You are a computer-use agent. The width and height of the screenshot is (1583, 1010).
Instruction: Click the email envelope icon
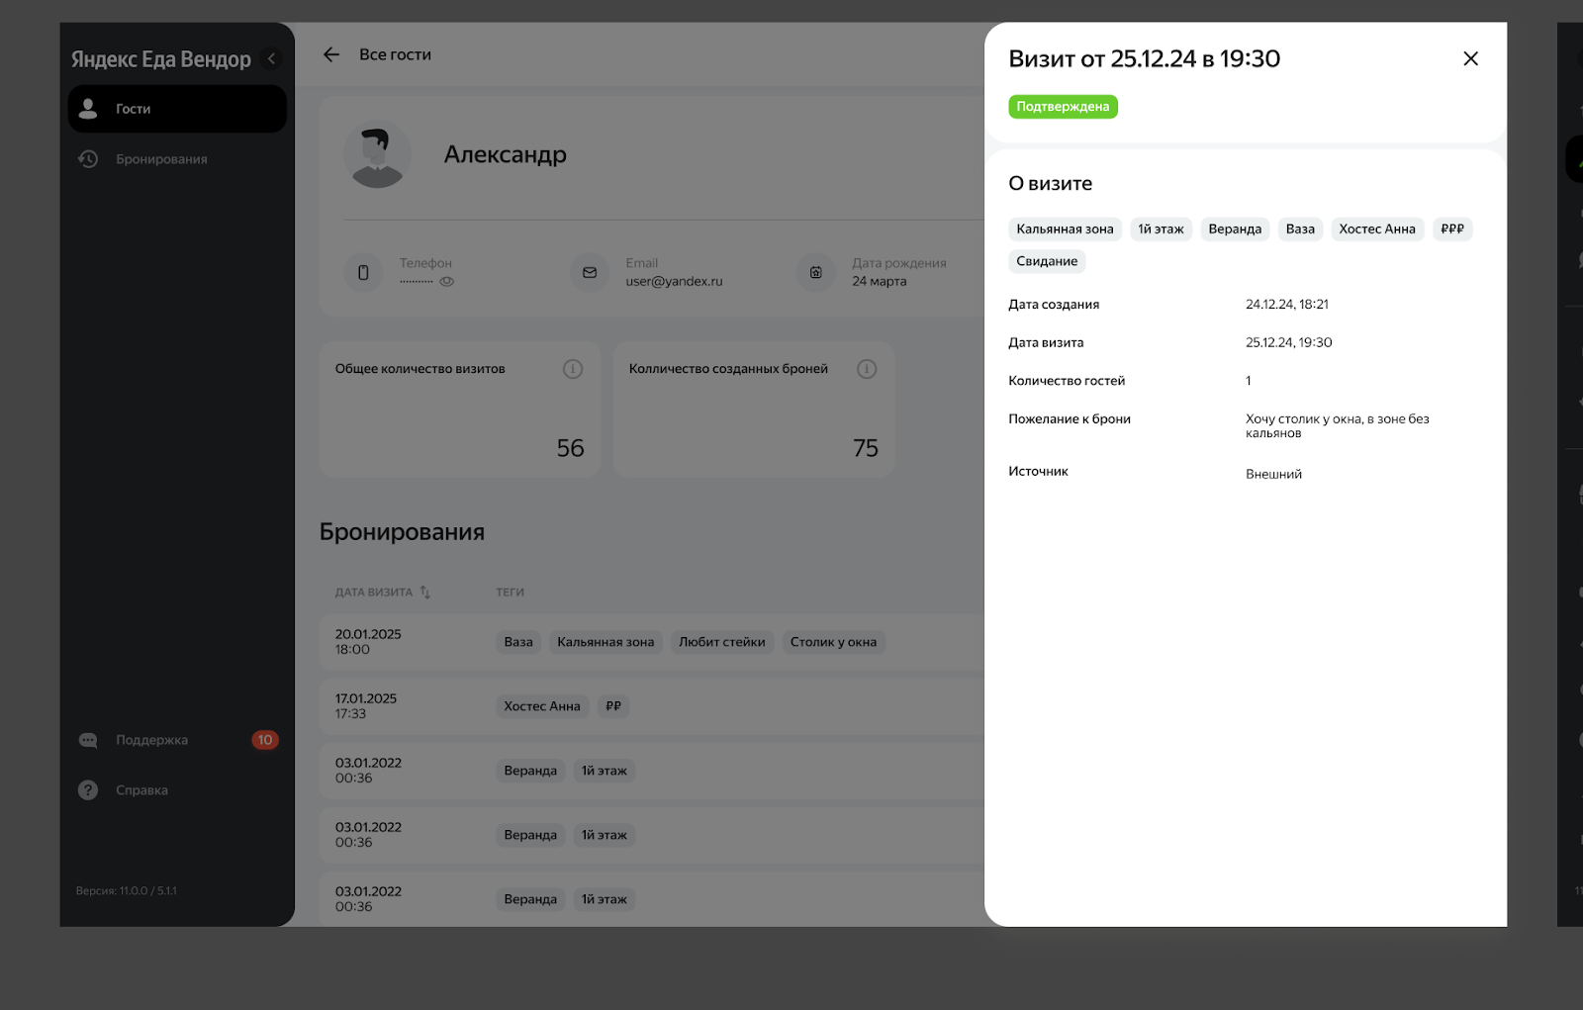(x=590, y=272)
